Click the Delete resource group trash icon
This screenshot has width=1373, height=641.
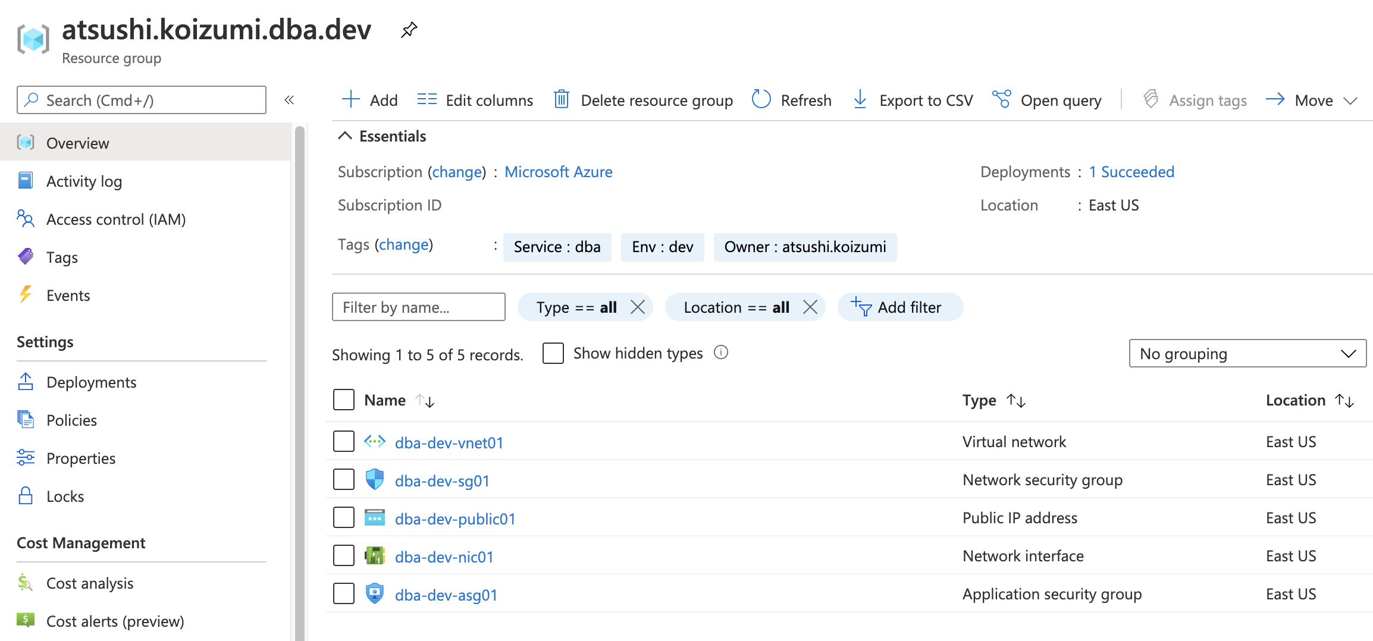pos(561,99)
